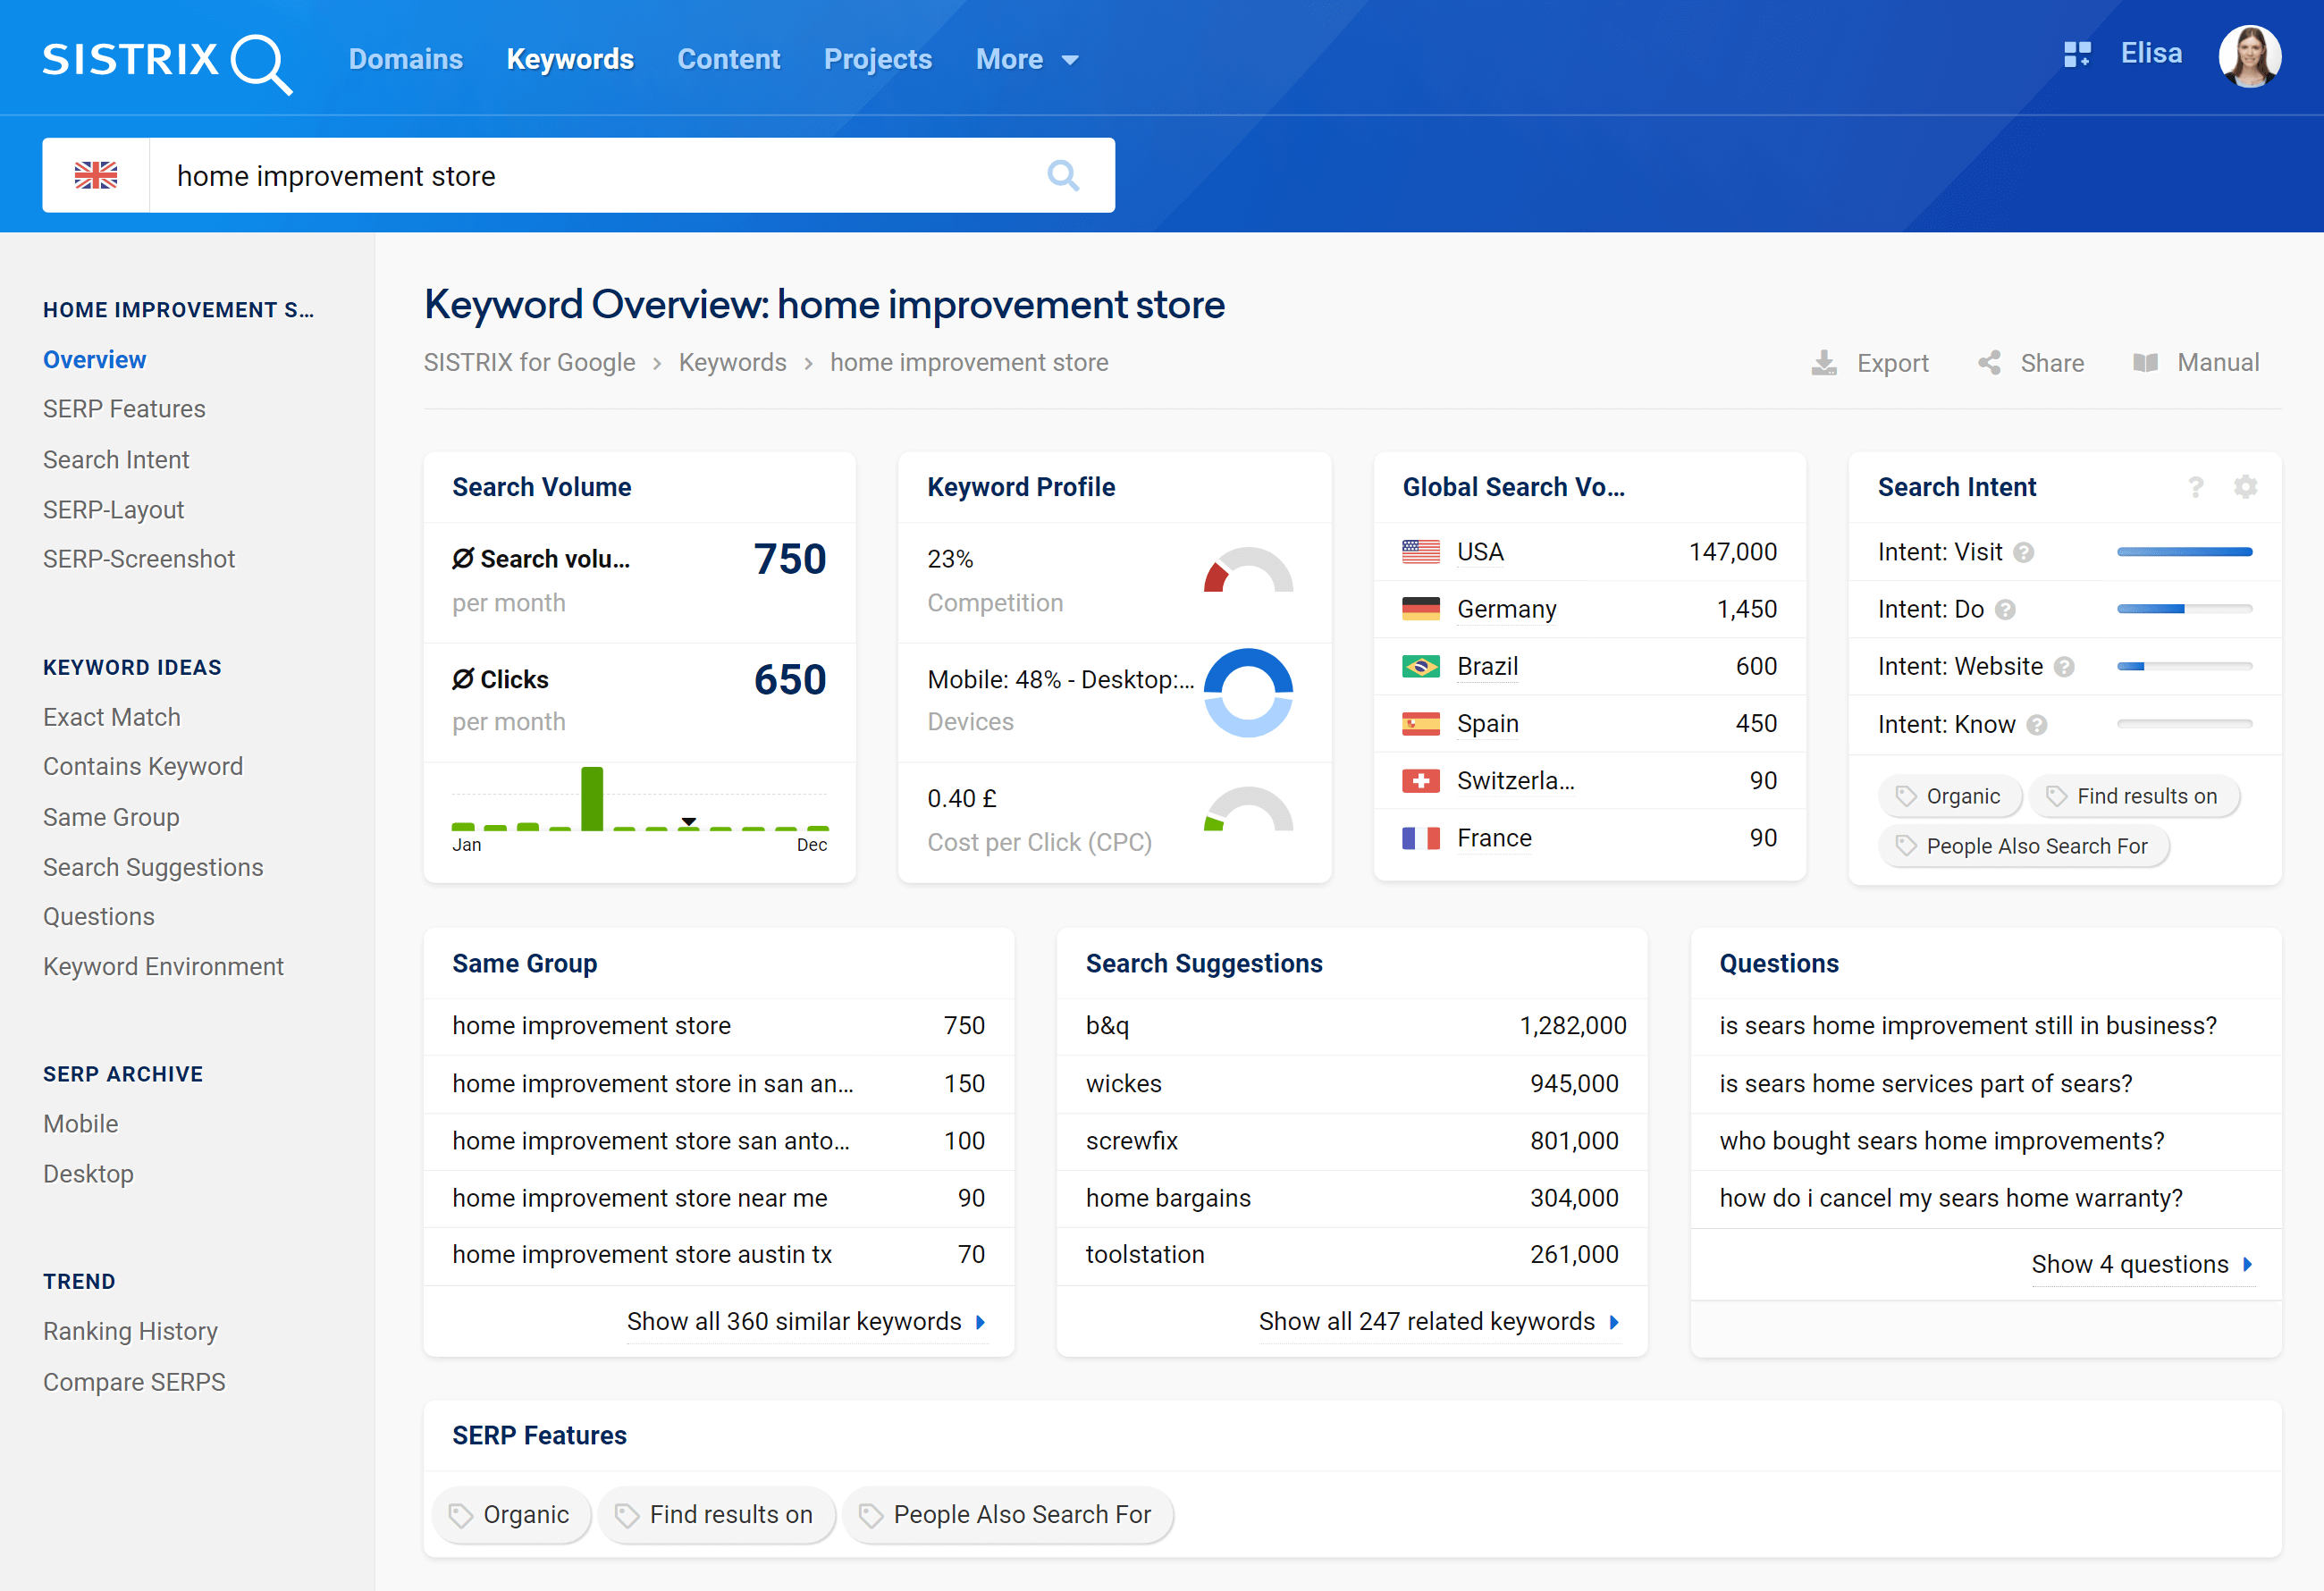Screen dimensions: 2324x1591
Task: Click Find results on tag in SERP Features
Action: 716,1515
